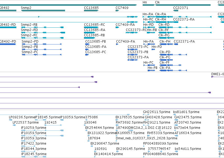The width and height of the screenshot is (224, 158).
Task: Click the CG32371-RA transcript label
Action: [x=184, y=19]
